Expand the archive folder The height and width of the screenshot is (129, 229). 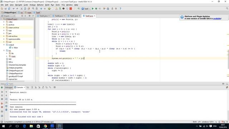[4, 25]
